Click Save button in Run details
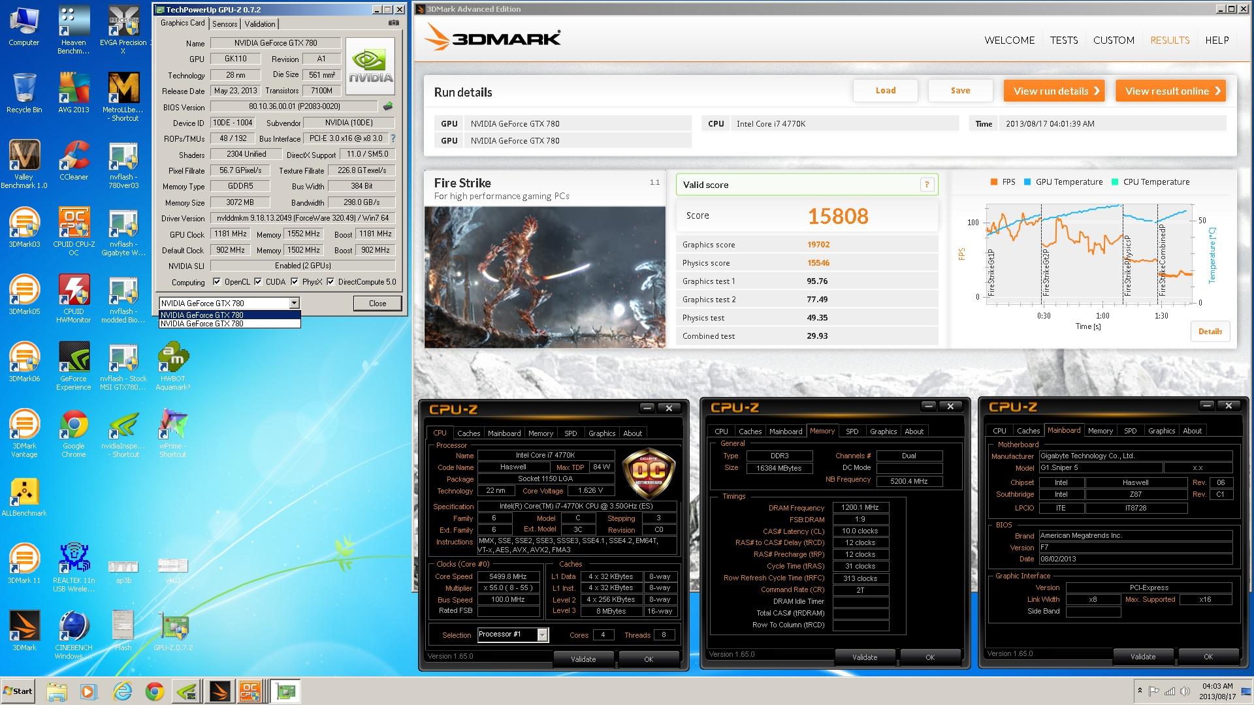This screenshot has height=705, width=1254. [960, 91]
